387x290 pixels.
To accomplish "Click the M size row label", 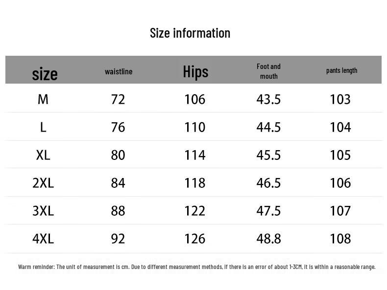I will click(x=43, y=99).
